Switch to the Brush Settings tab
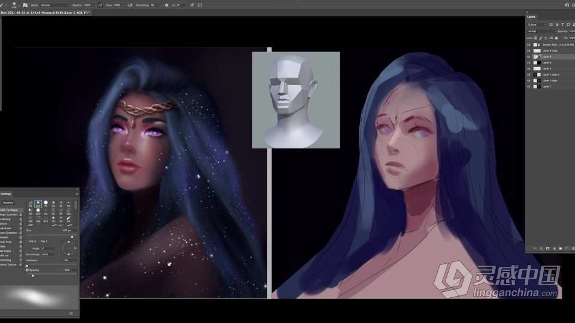The height and width of the screenshot is (323, 575). point(6,194)
